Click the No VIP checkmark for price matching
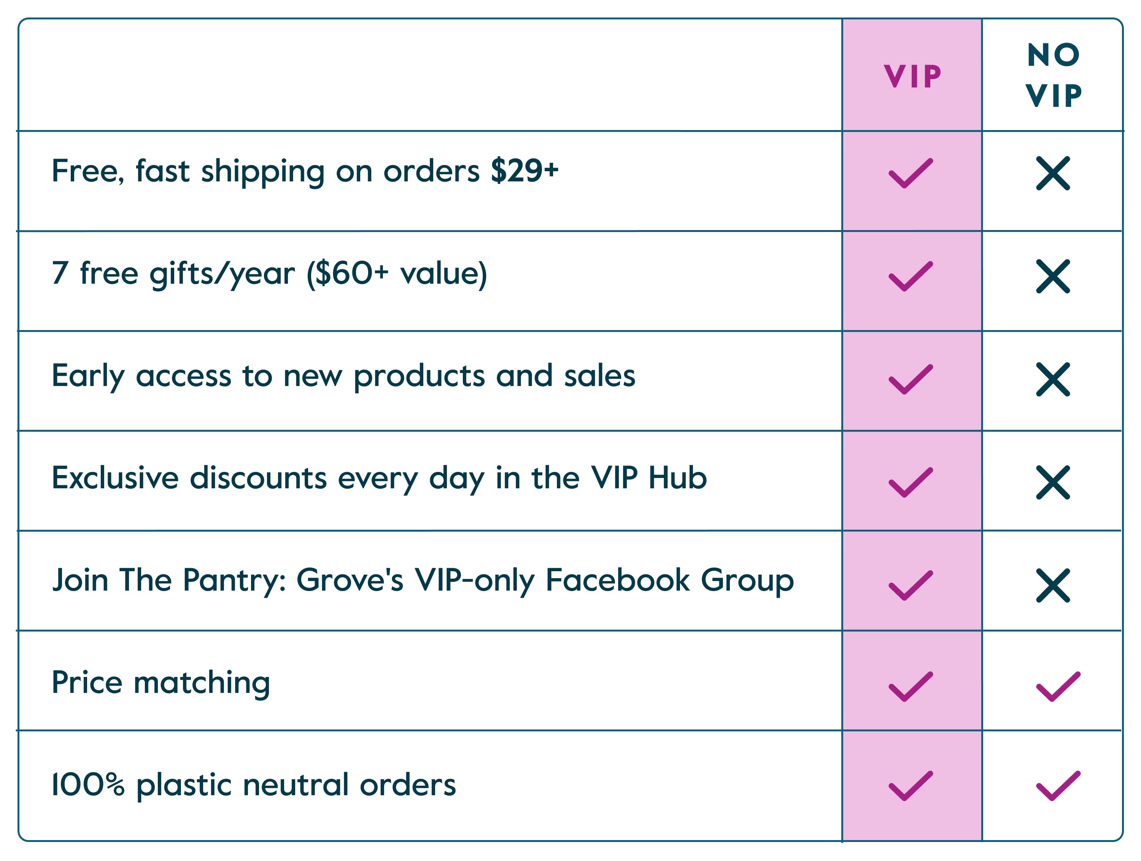1141x861 pixels. coord(1058,687)
